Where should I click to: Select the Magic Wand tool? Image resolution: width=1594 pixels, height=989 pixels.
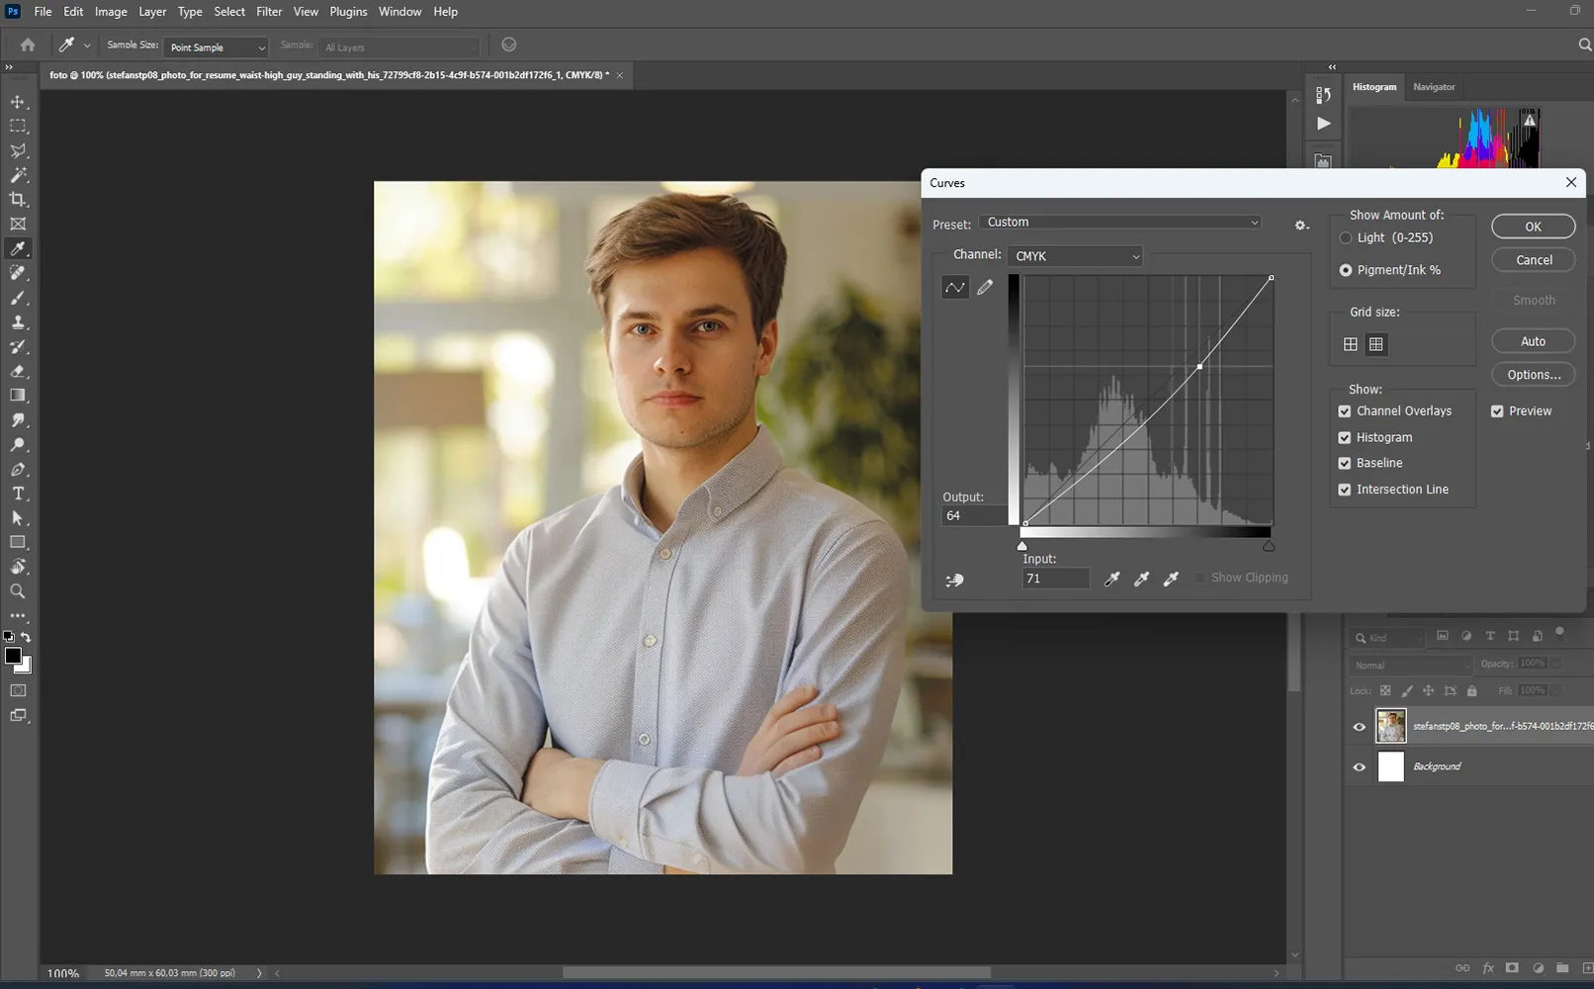click(18, 175)
